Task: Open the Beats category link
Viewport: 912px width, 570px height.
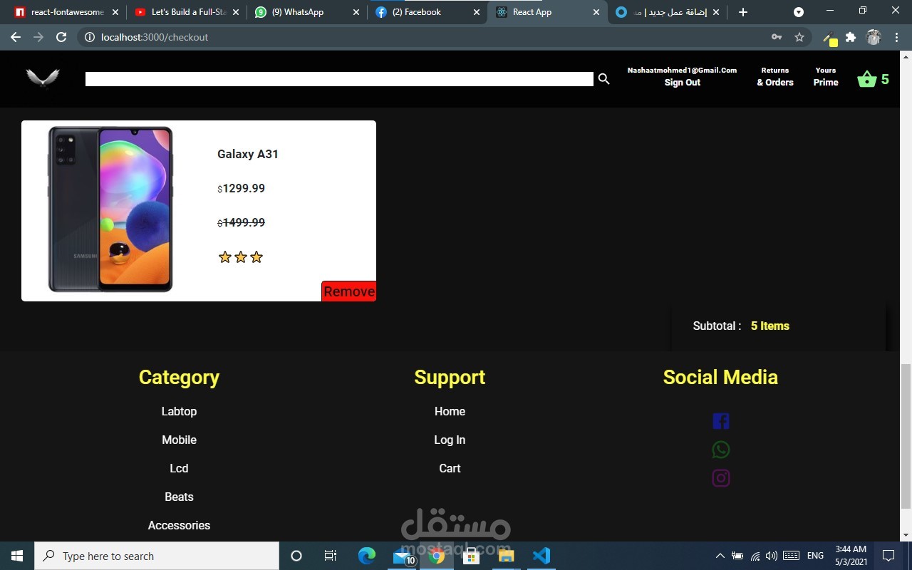Action: 179,497
